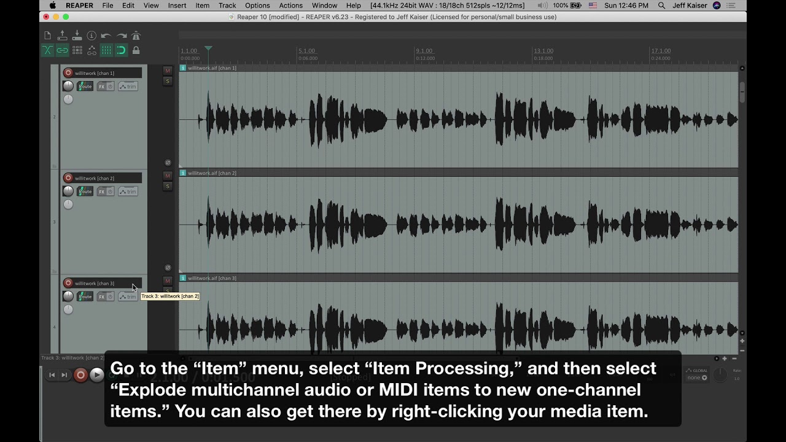Click trim envelope button on chan 1 track
The width and height of the screenshot is (786, 442).
click(x=128, y=87)
